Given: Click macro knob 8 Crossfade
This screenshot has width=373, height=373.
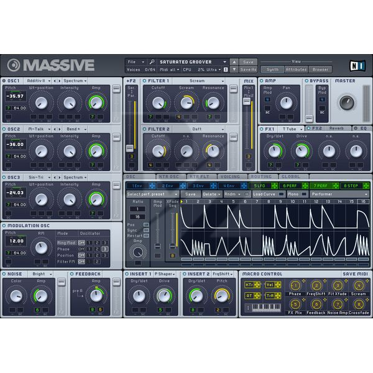Looking at the screenshot, I should (359, 304).
